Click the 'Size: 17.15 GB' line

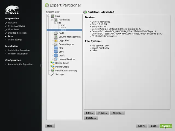[99, 24]
